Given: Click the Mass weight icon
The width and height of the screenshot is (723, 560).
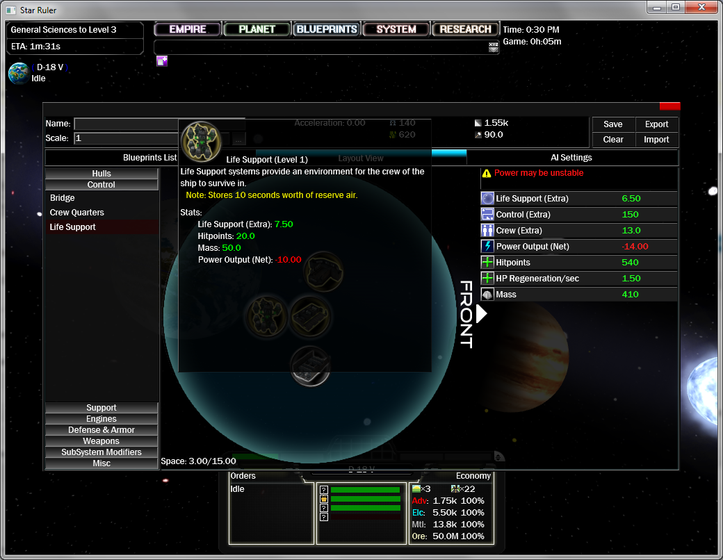Looking at the screenshot, I should (x=487, y=294).
